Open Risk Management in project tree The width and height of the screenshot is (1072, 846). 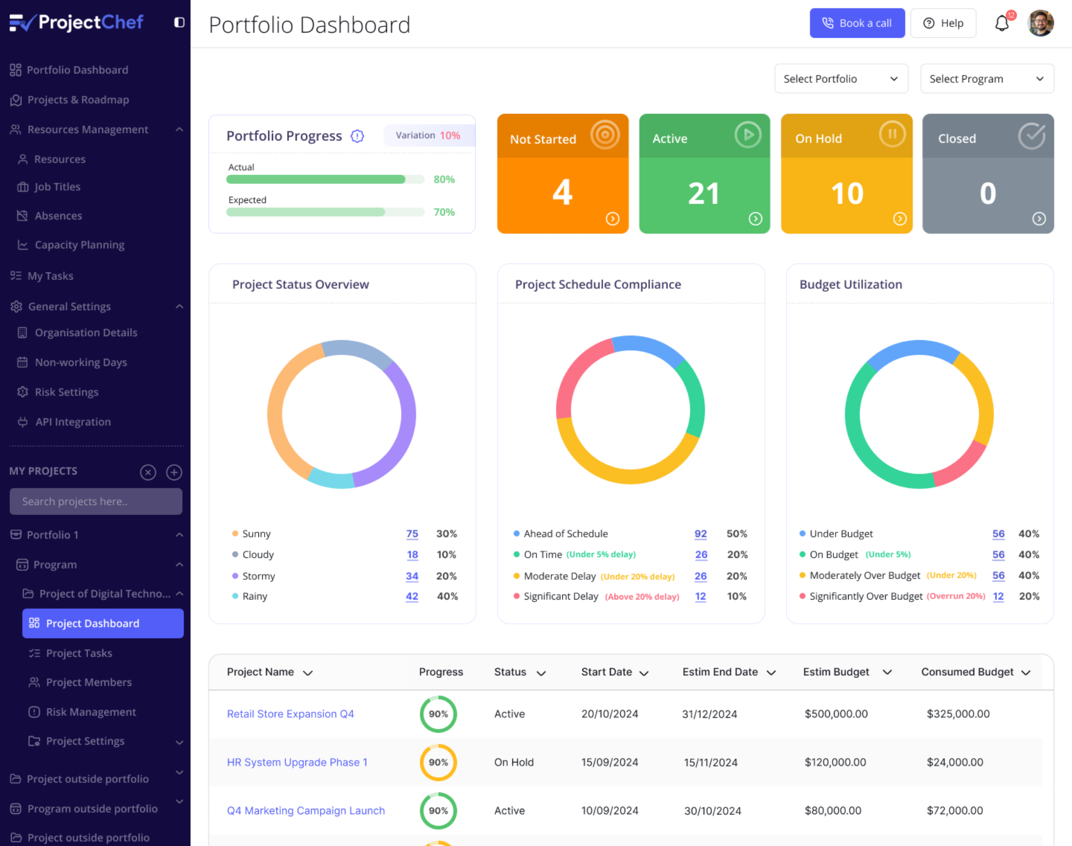pos(82,712)
